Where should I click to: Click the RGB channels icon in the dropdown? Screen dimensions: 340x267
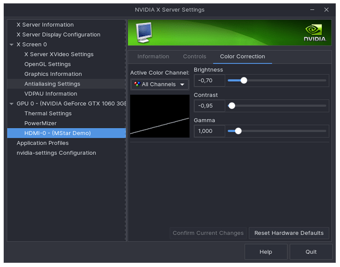click(x=137, y=84)
